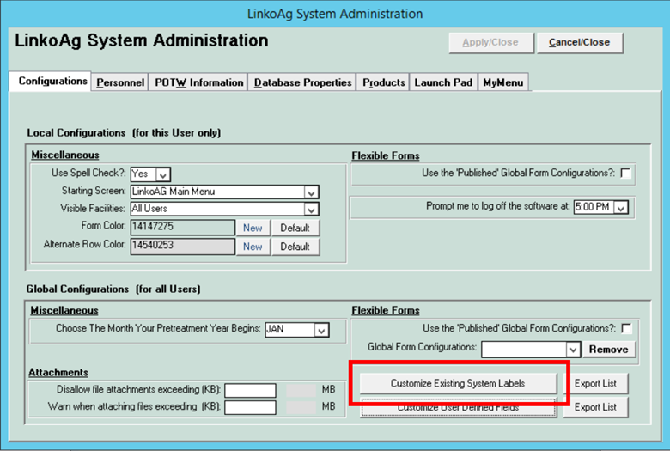Open the Products tab
Screen dimensions: 670x451
pos(384,82)
